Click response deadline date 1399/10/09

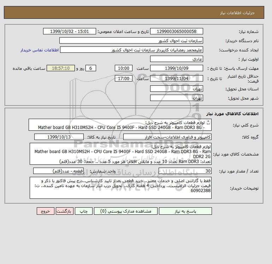[x=176, y=68]
